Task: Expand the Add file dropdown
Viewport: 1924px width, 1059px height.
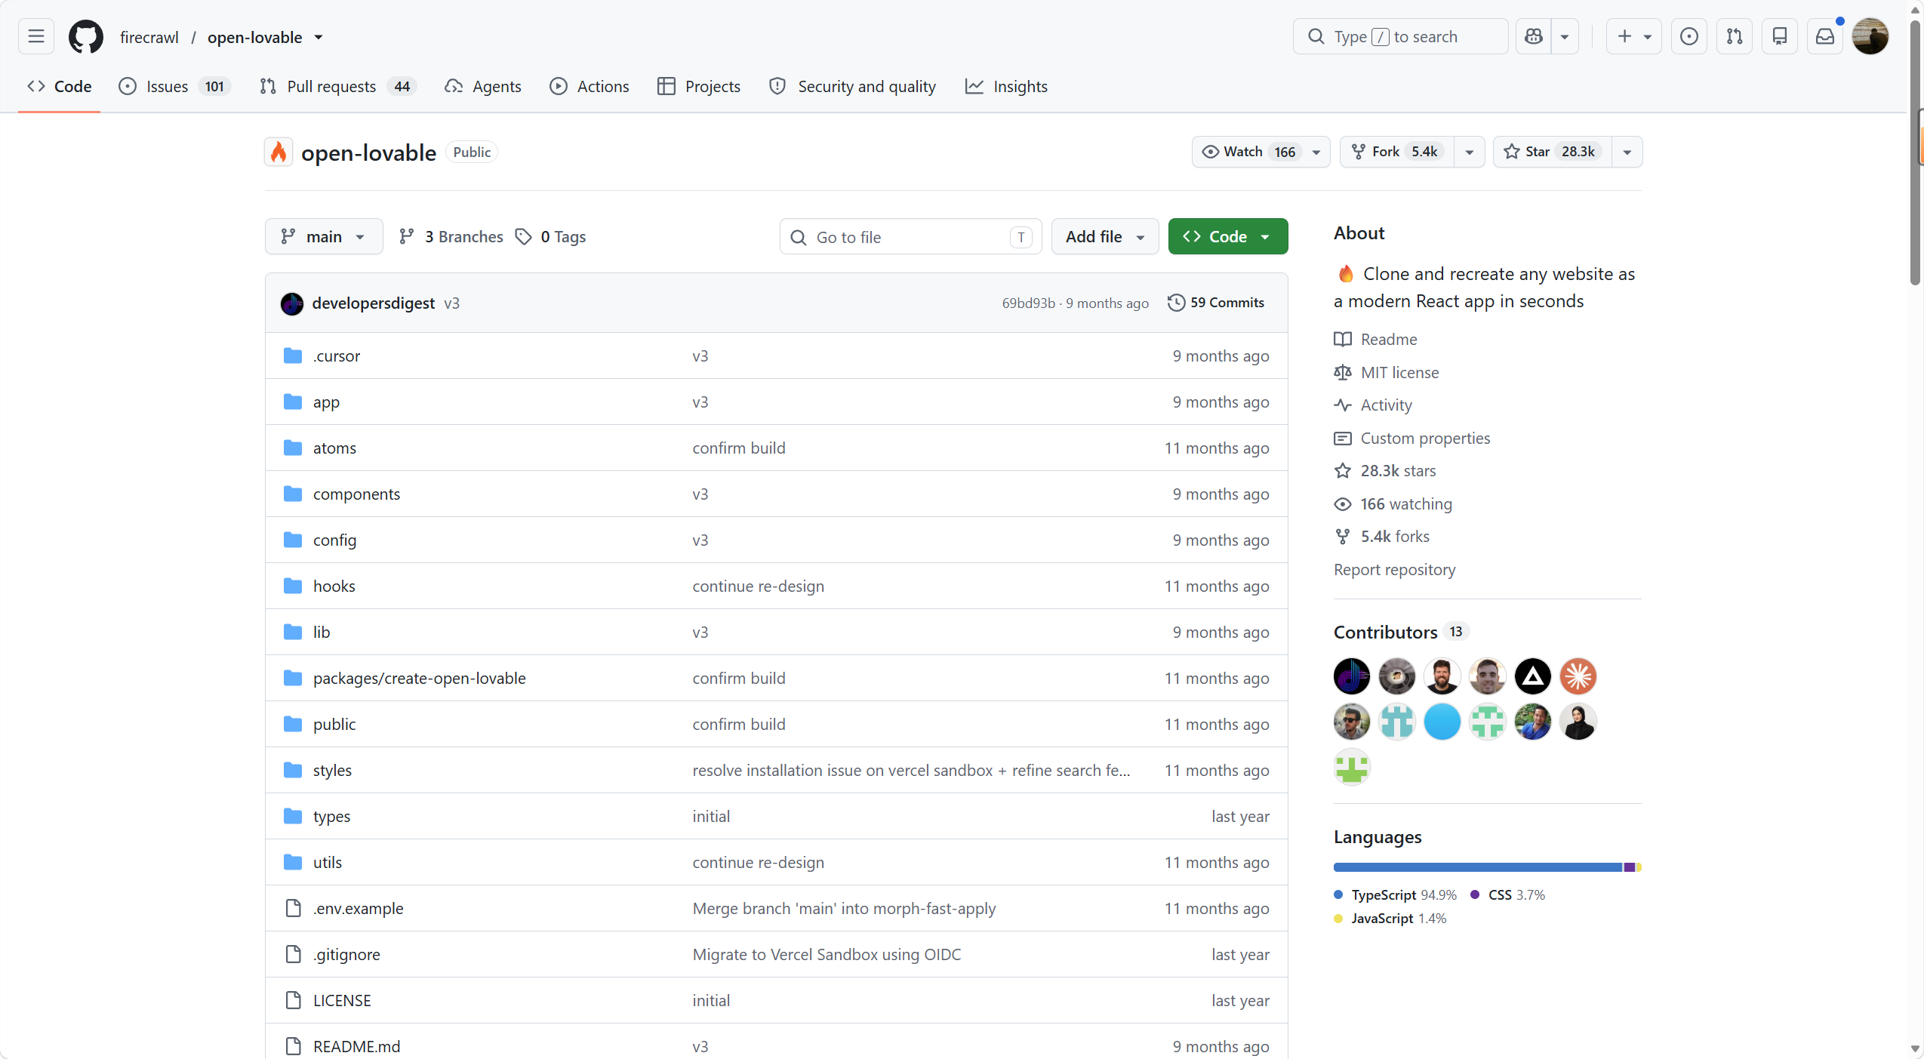Action: [x=1105, y=237]
